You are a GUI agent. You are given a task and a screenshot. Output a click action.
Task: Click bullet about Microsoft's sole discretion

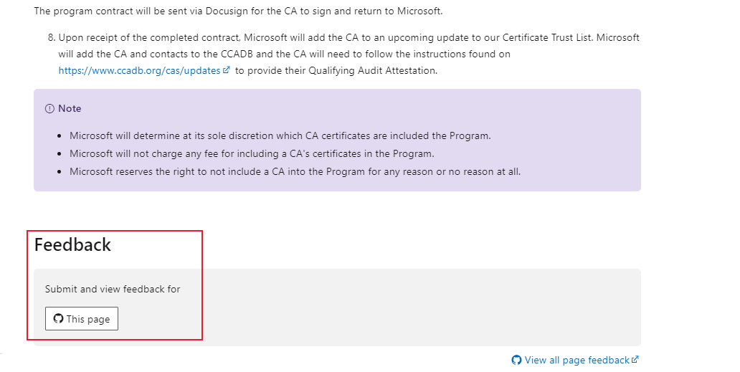point(280,135)
